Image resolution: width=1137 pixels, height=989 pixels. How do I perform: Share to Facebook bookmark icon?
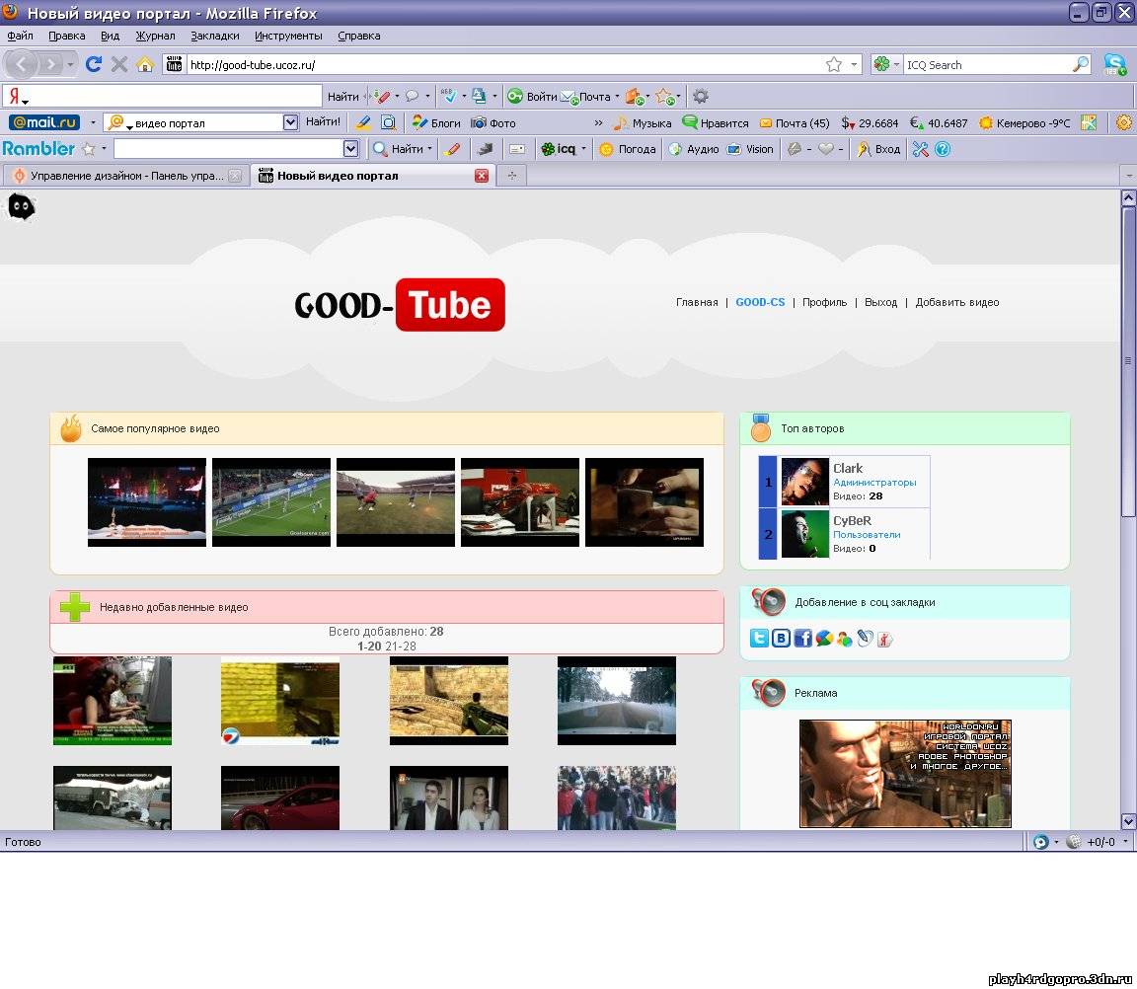[802, 638]
